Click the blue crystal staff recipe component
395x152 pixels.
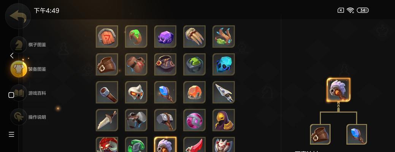tap(357, 135)
